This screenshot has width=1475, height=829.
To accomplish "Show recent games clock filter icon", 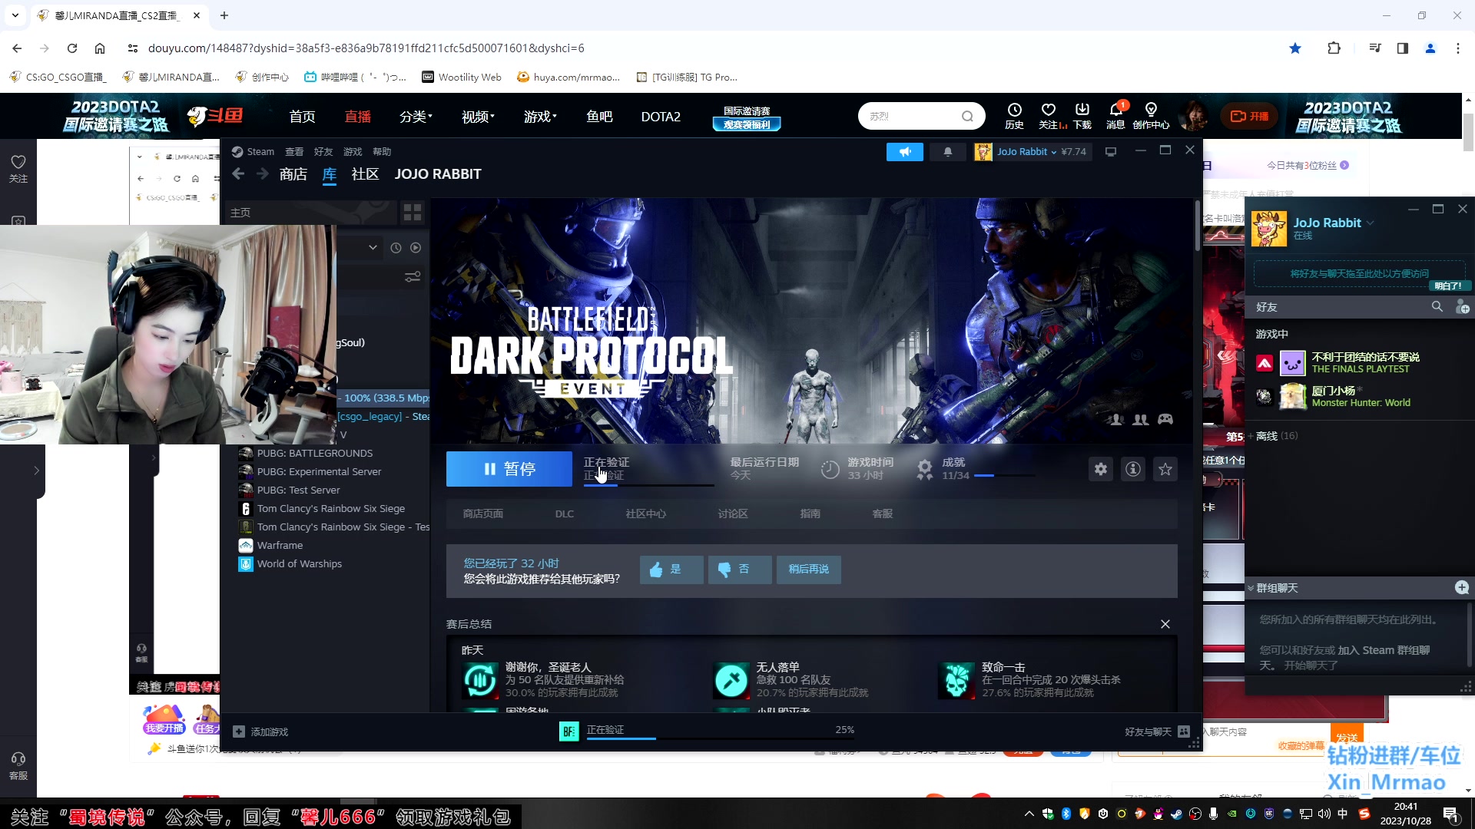I will [x=396, y=248].
